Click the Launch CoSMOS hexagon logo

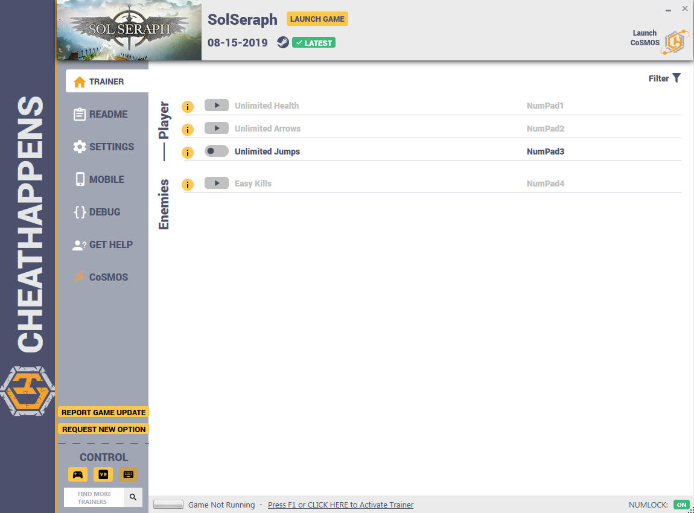pos(675,42)
